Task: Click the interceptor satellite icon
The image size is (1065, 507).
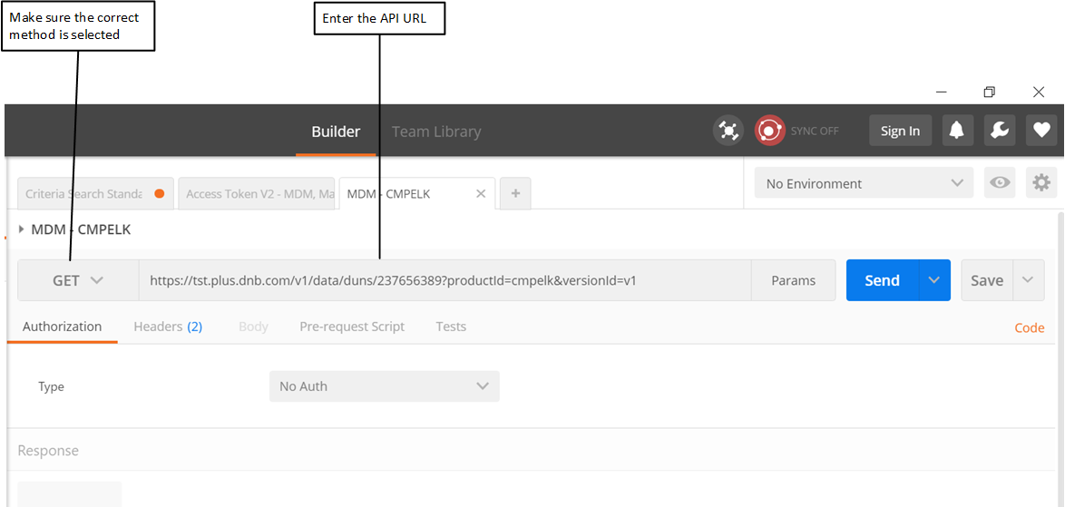Action: tap(728, 130)
